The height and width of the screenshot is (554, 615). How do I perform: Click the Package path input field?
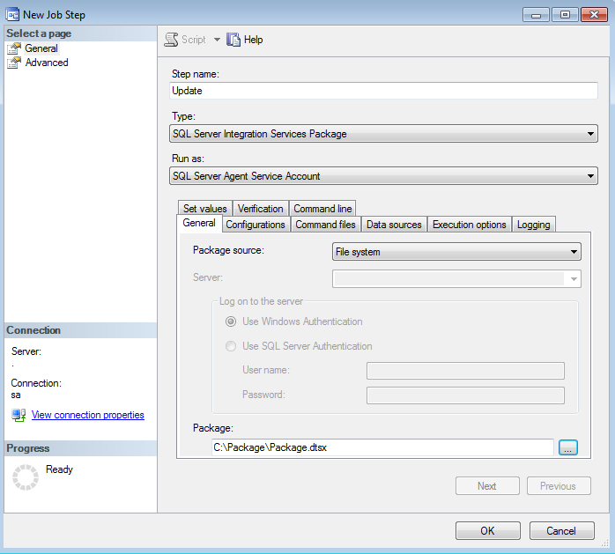pyautogui.click(x=382, y=447)
